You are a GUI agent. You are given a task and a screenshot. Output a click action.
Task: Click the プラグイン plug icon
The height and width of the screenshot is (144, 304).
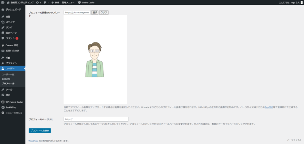3,63
